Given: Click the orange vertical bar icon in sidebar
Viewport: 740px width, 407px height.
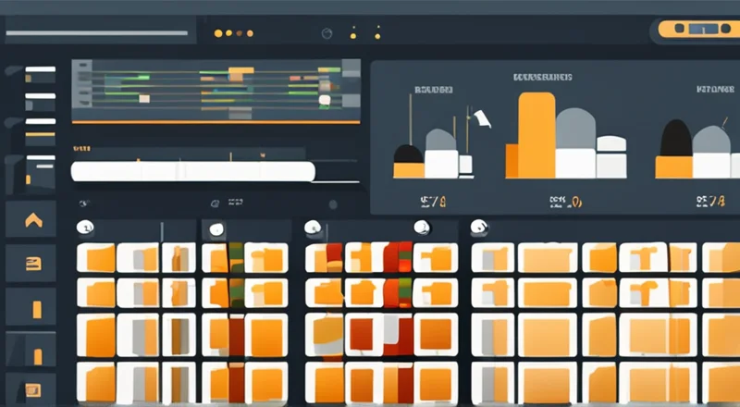Looking at the screenshot, I should (x=35, y=309).
